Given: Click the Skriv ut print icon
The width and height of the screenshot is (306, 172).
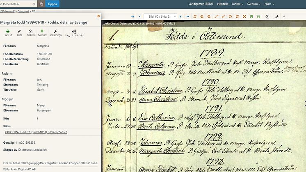Looking at the screenshot, I should tap(8, 33).
